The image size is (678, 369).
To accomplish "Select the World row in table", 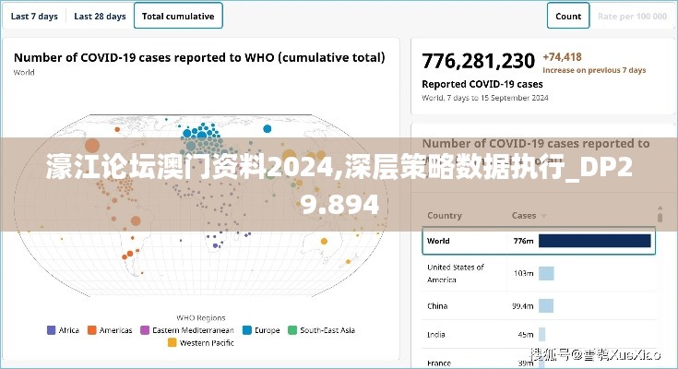I will click(539, 241).
